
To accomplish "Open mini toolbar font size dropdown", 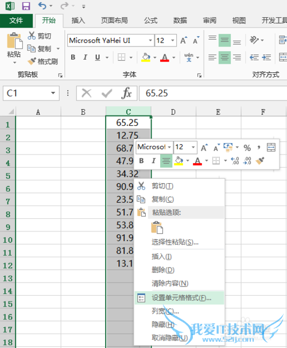I will (x=193, y=147).
